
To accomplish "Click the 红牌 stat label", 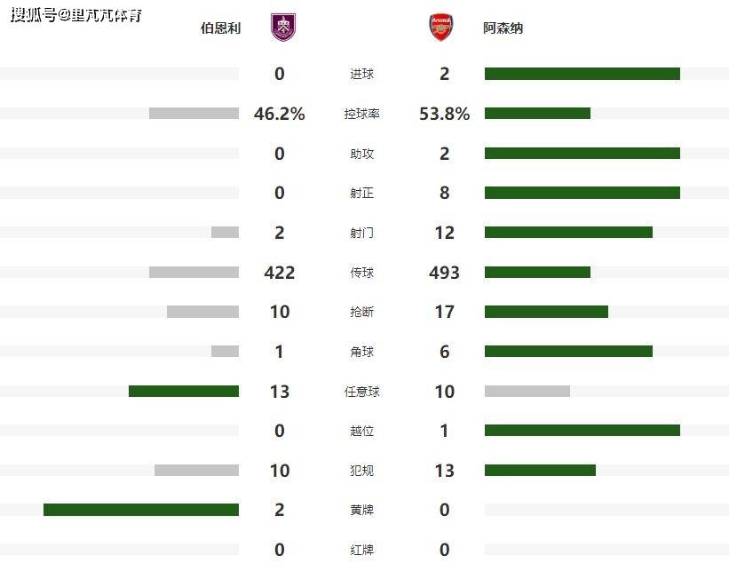I will 361,550.
